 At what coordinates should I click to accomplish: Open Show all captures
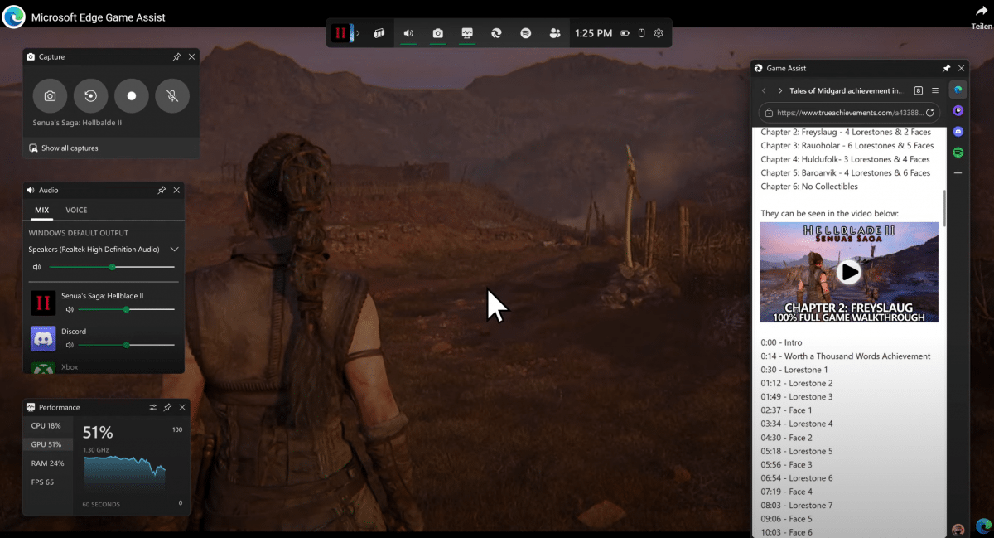(63, 148)
